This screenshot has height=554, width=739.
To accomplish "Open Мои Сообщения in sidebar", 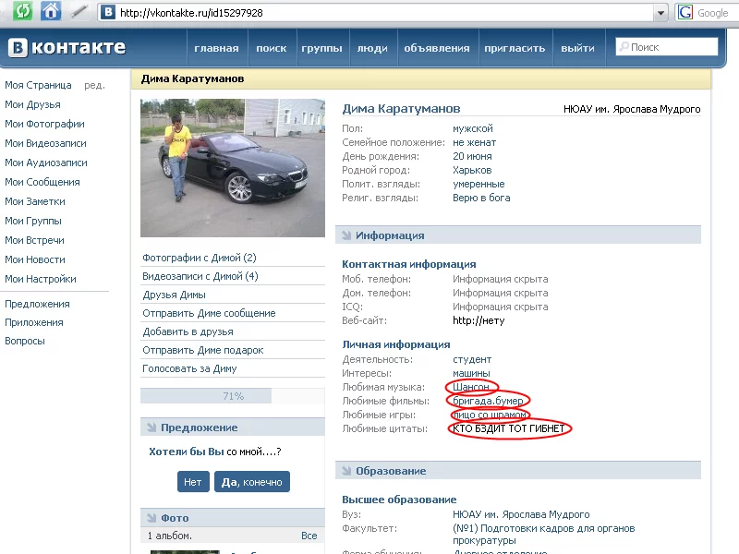I will pyautogui.click(x=42, y=182).
